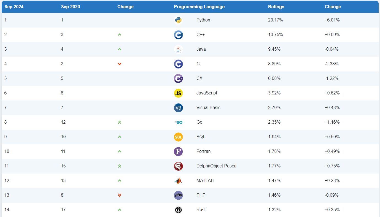The image size is (380, 217).
Task: Click the Java coffee cup icon
Action: point(178,49)
